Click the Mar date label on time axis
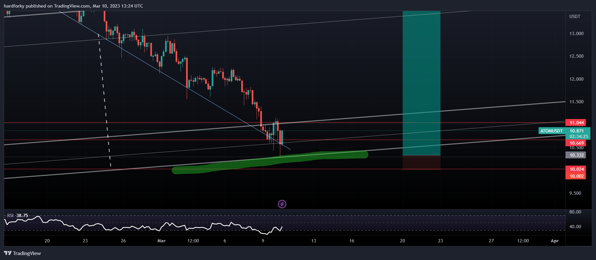Image resolution: width=596 pixels, height=260 pixels. point(161,241)
